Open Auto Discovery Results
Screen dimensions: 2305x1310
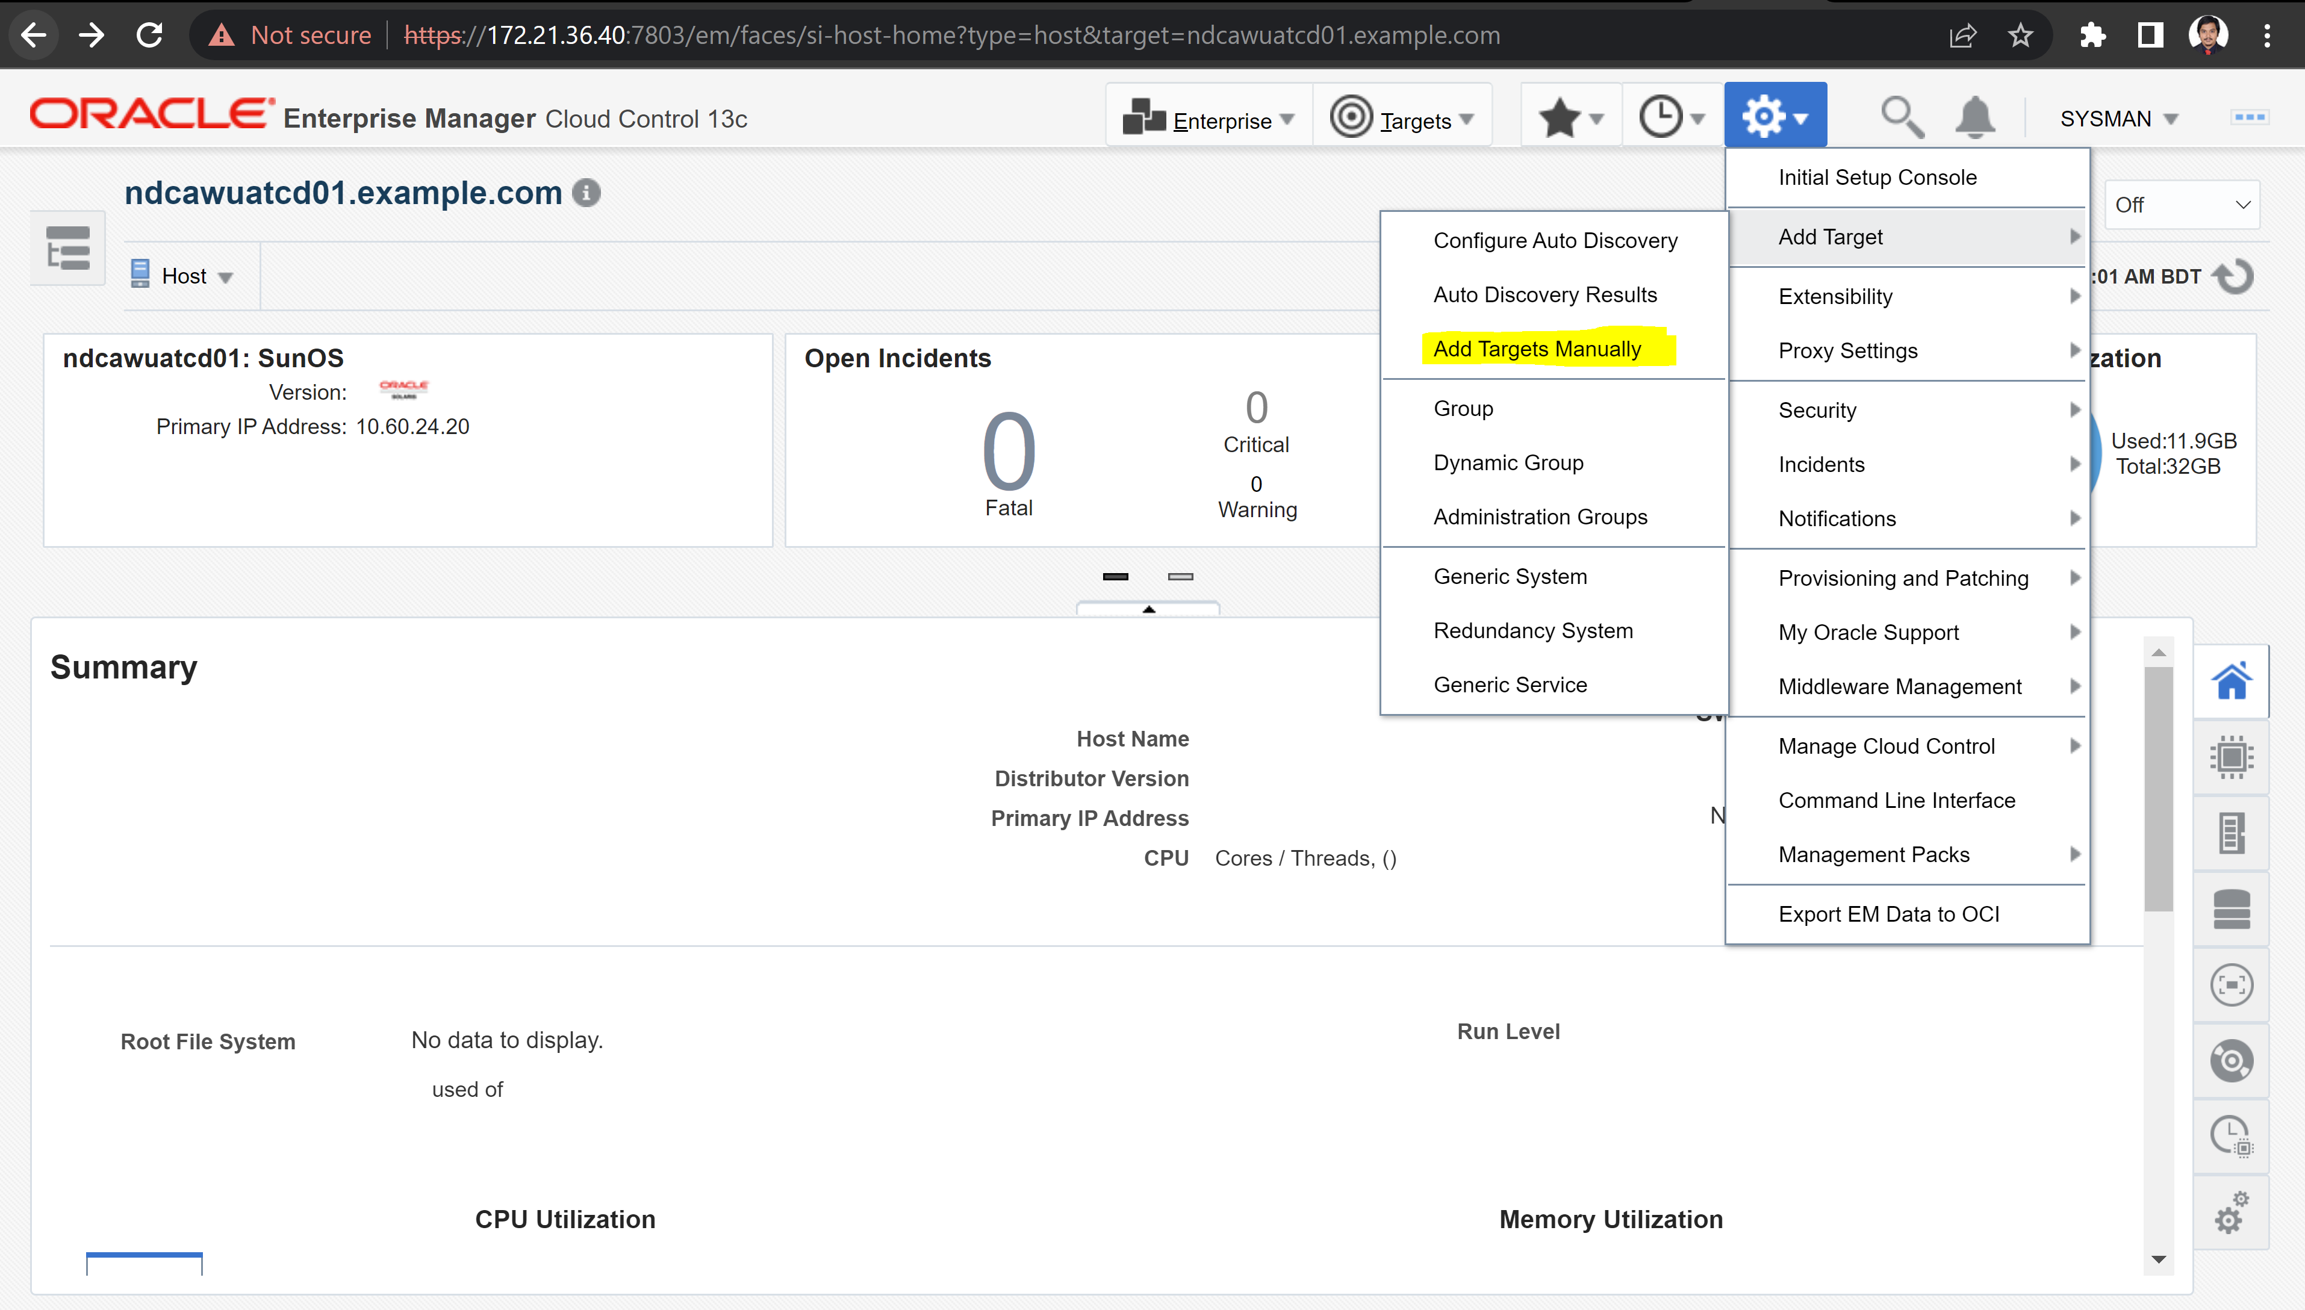click(1554, 294)
